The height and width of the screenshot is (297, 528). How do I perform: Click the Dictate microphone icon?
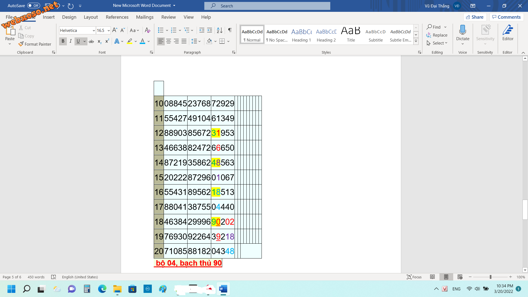pyautogui.click(x=463, y=30)
